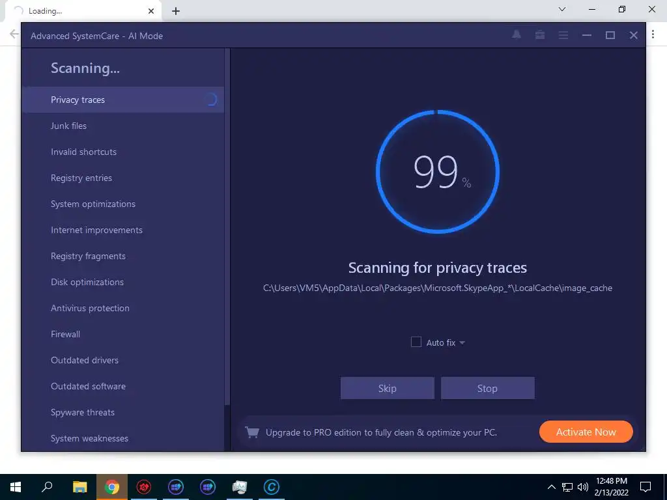Select System optimizations item

tap(122, 204)
